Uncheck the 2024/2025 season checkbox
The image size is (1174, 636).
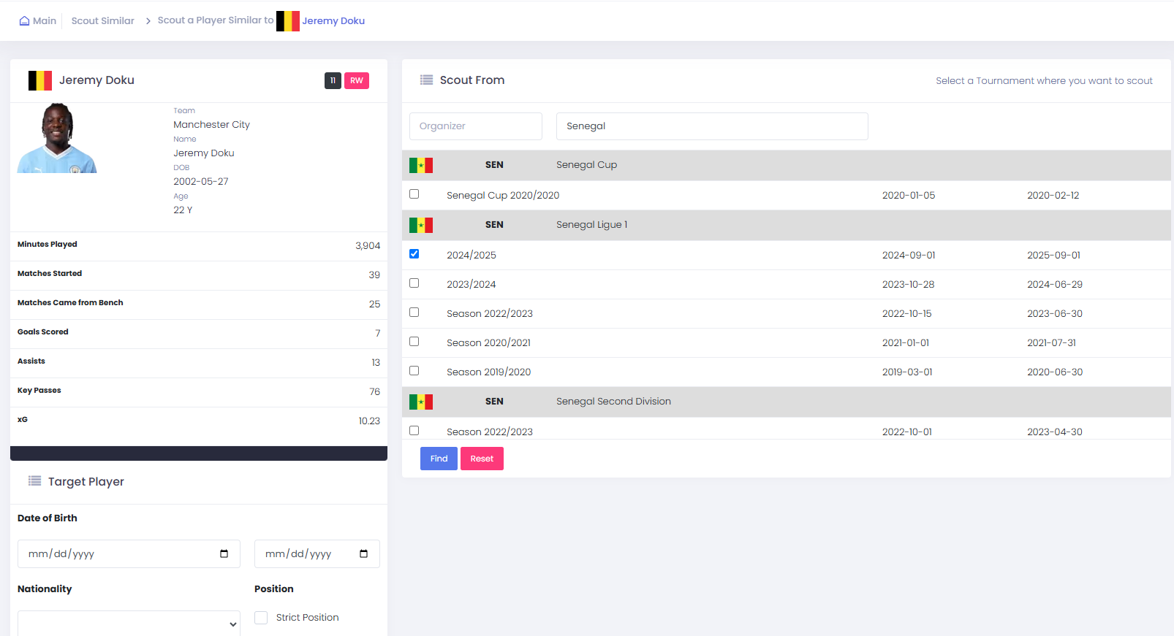[x=414, y=254]
